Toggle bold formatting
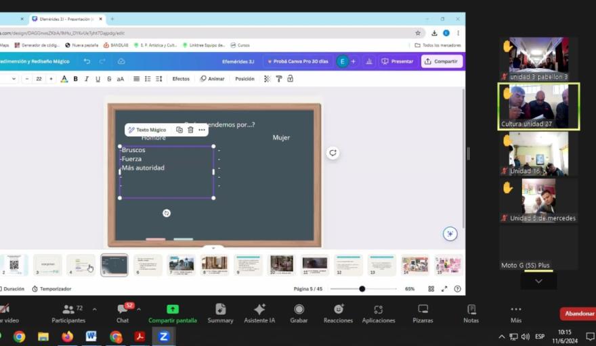 (x=76, y=79)
